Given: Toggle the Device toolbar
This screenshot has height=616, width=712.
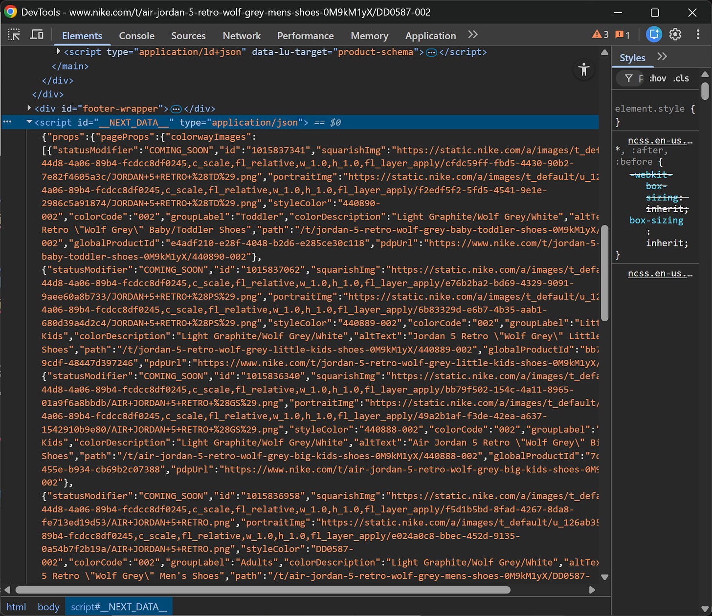Looking at the screenshot, I should 37,35.
